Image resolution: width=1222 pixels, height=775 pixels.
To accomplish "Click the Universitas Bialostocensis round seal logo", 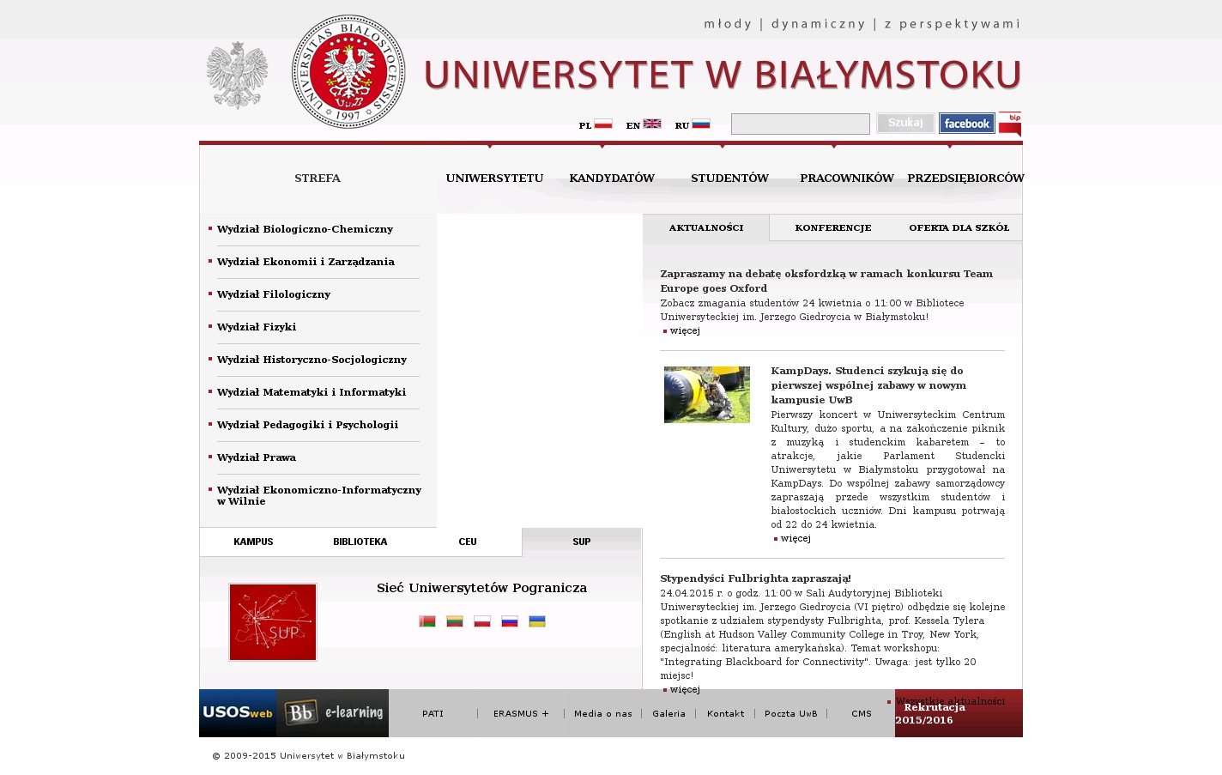I will point(348,71).
